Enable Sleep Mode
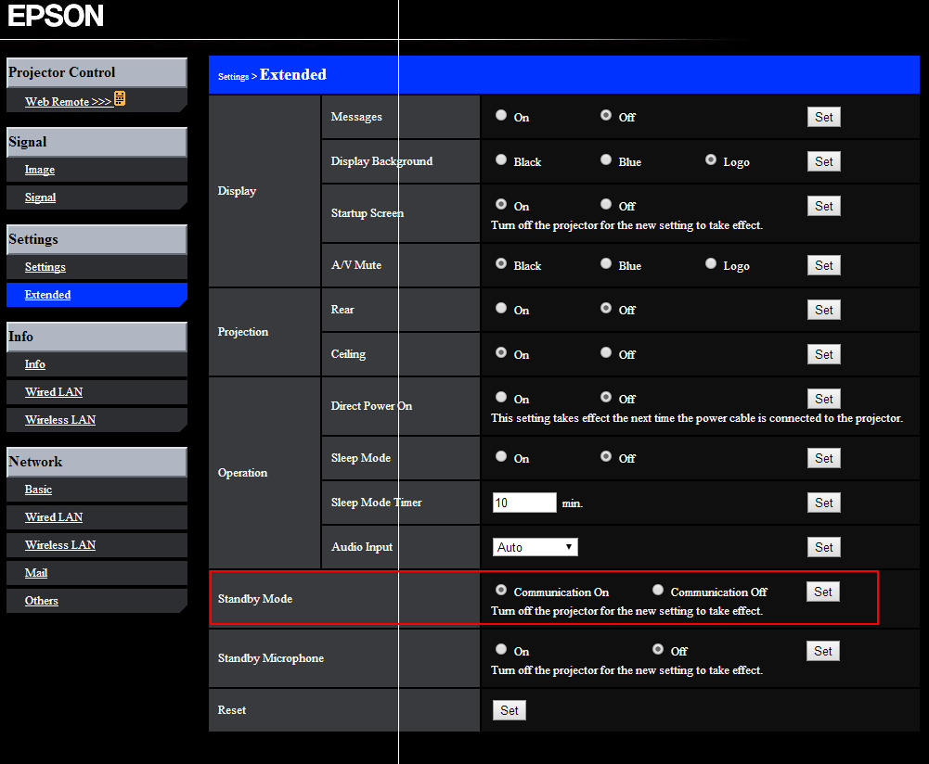 [x=501, y=457]
